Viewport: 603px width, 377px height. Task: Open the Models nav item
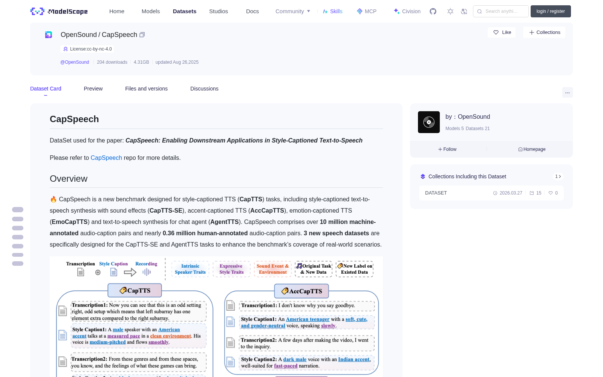tap(151, 11)
